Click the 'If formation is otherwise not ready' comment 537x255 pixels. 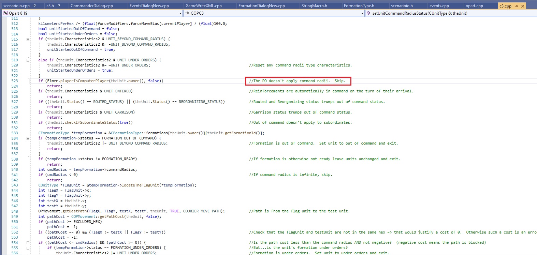[x=324, y=159]
